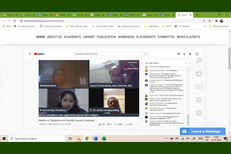Switch to the My Drive browser tab
Image resolution: width=231 pixels, height=154 pixels.
coord(28,15)
